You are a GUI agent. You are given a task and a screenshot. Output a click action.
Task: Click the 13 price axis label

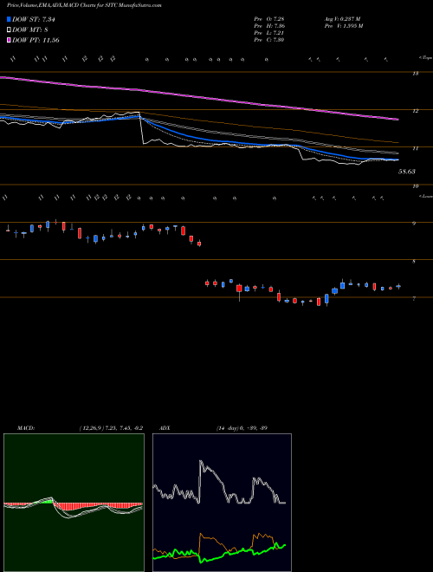tap(415, 74)
